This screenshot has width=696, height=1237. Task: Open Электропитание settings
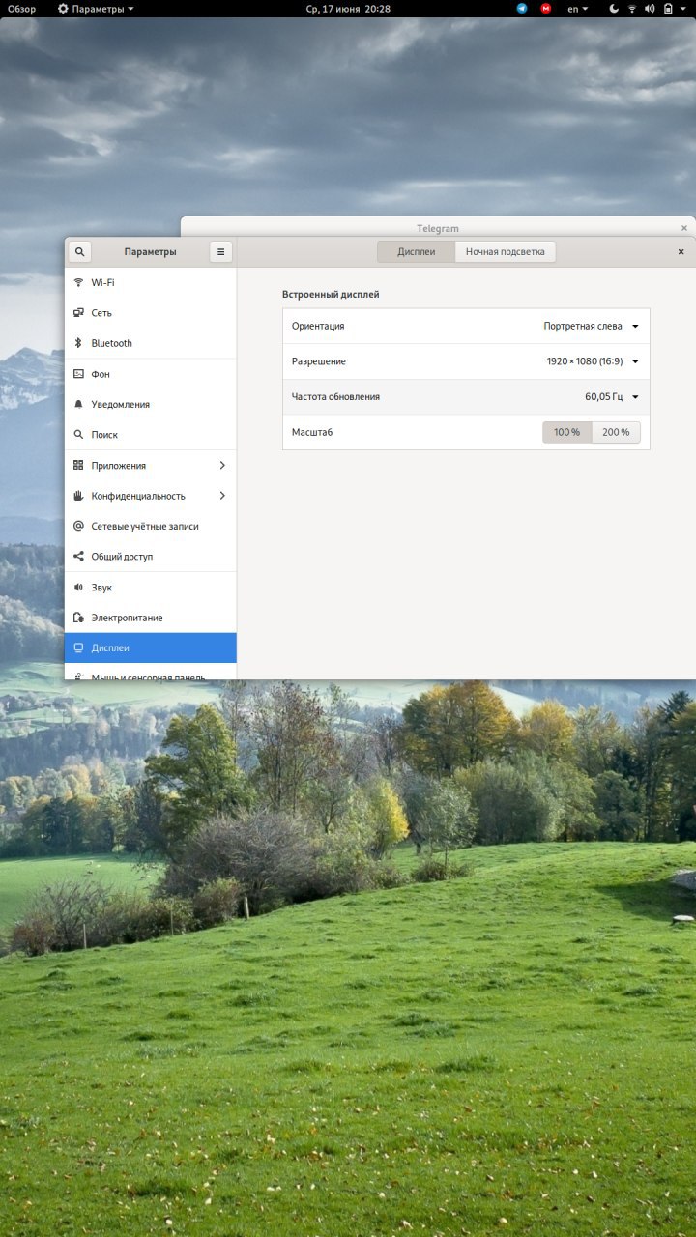coord(150,618)
